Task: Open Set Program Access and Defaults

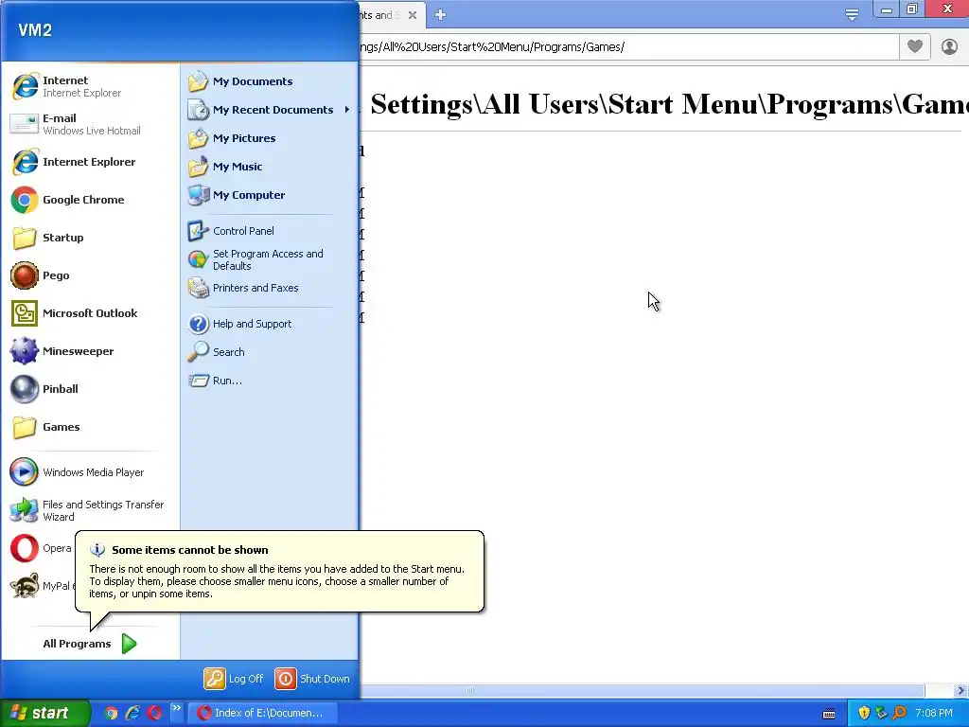Action: point(270,259)
